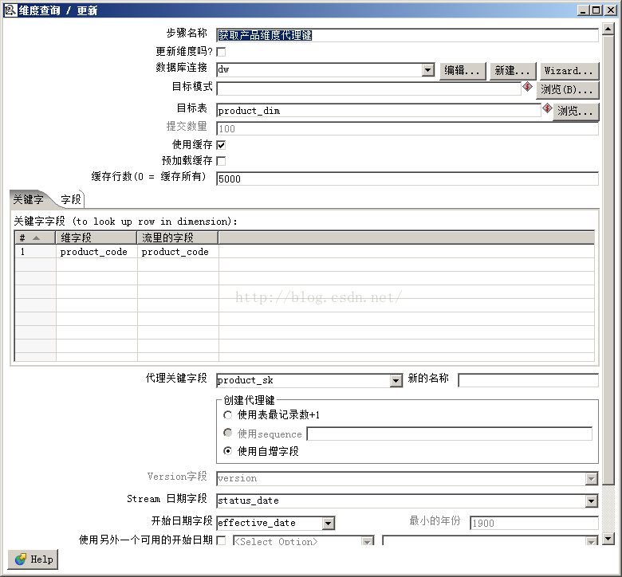
Task: Click the 缓存行数 5000 field
Action: pyautogui.click(x=407, y=179)
